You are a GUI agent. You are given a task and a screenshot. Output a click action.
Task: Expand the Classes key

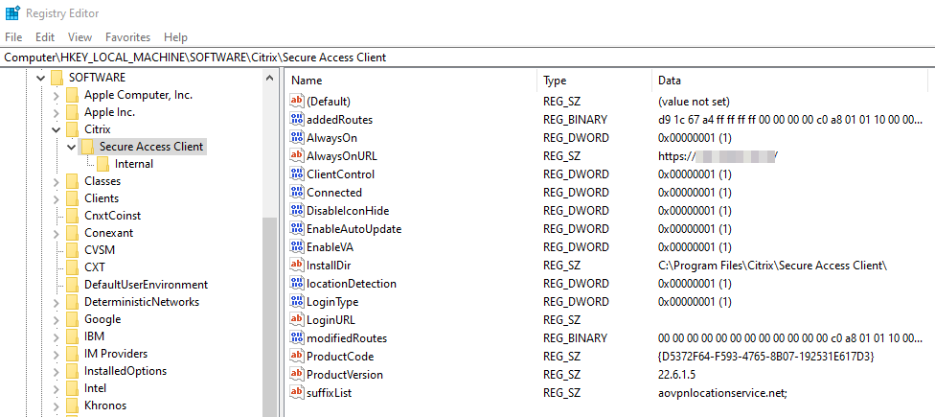(x=57, y=181)
